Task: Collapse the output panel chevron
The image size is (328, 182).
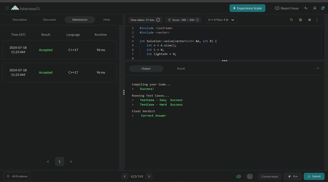Action: click(318, 68)
